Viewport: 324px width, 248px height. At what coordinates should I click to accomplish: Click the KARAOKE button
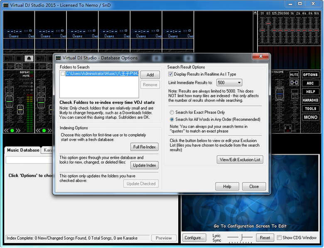tap(310, 100)
